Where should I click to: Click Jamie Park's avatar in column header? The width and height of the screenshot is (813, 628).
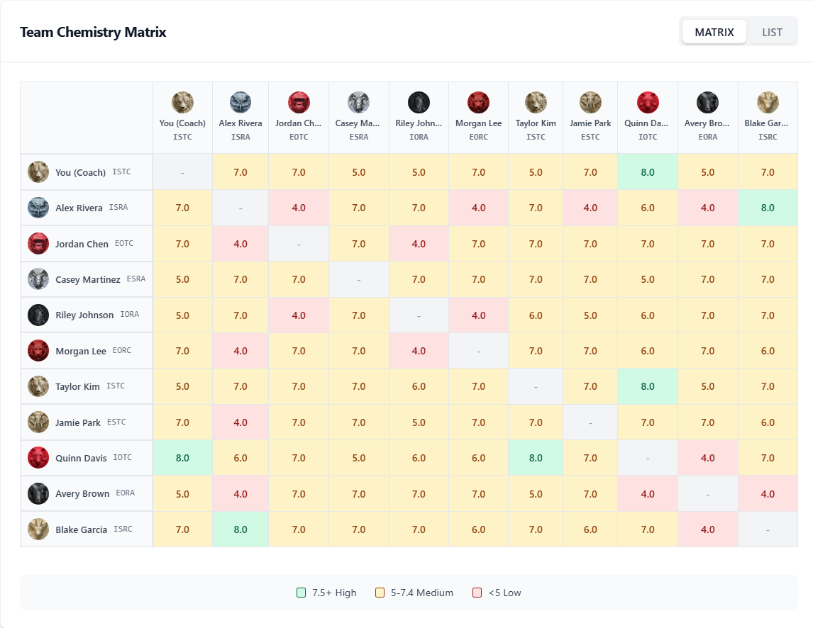point(590,103)
